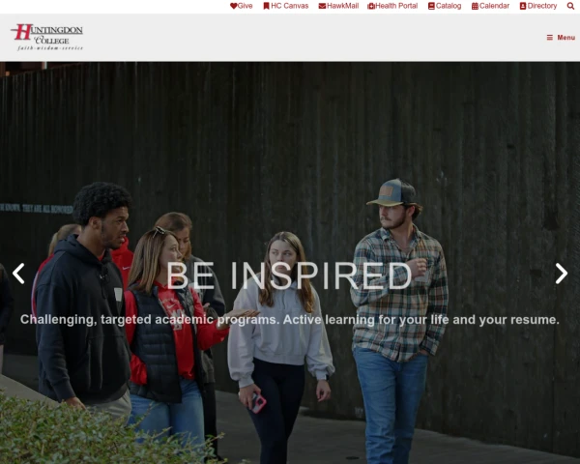Go home via the Huntingdon College logo
Viewport: 580px width, 464px height.
tap(47, 37)
